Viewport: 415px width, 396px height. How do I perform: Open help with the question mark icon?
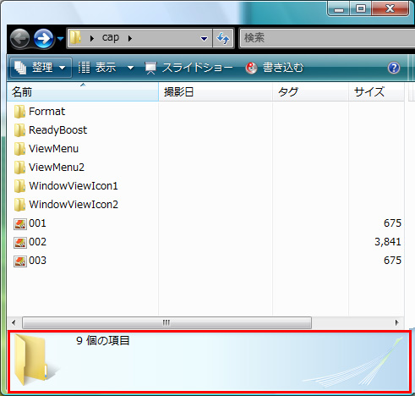(393, 68)
